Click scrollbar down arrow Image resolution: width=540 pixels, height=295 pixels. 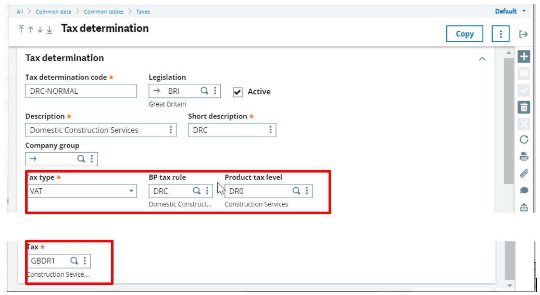click(x=510, y=285)
